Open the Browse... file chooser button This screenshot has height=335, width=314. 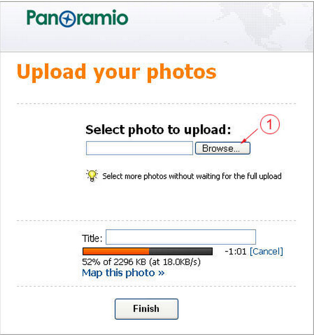click(222, 148)
